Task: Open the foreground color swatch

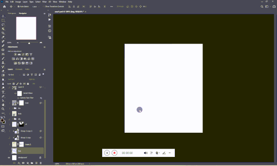Action: 2,121
